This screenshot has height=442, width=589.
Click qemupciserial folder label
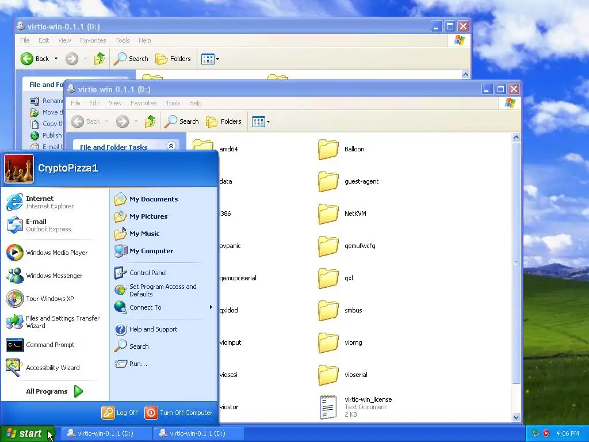click(x=238, y=278)
